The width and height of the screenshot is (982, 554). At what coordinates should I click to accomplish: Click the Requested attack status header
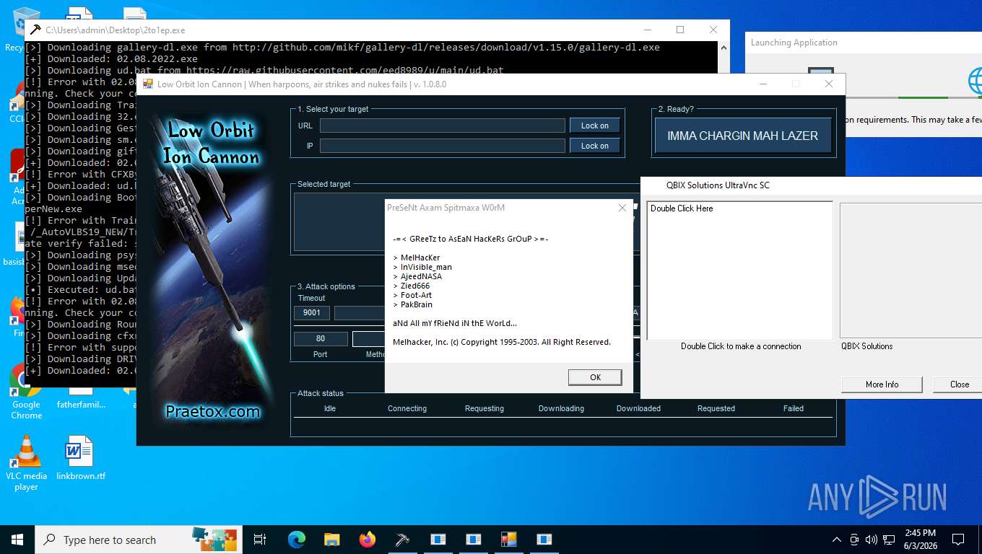(x=716, y=408)
